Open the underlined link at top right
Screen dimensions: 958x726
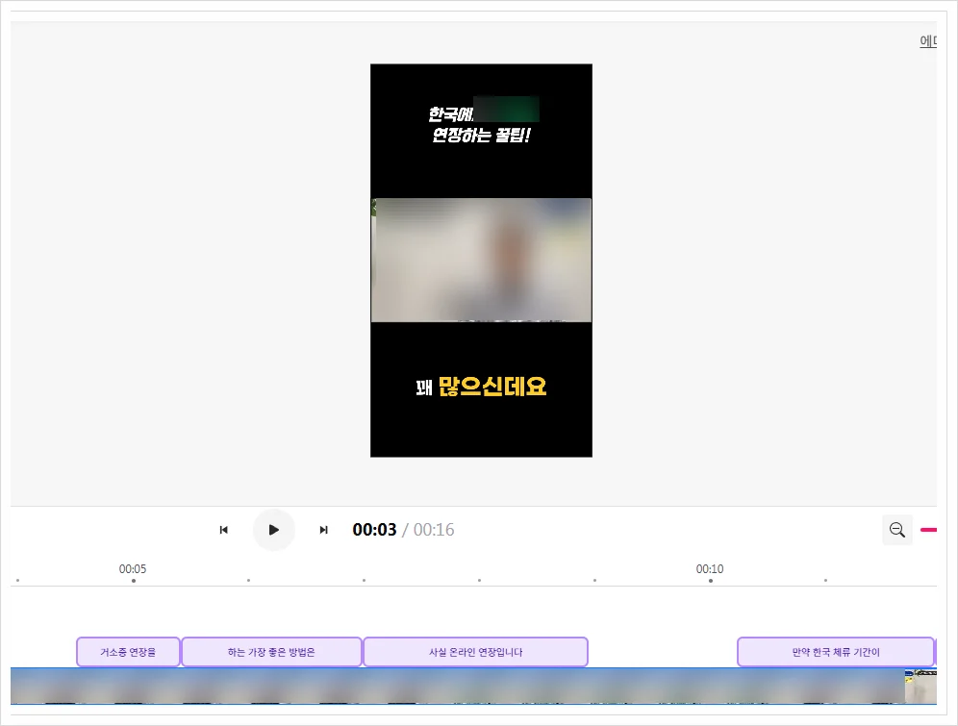point(927,40)
